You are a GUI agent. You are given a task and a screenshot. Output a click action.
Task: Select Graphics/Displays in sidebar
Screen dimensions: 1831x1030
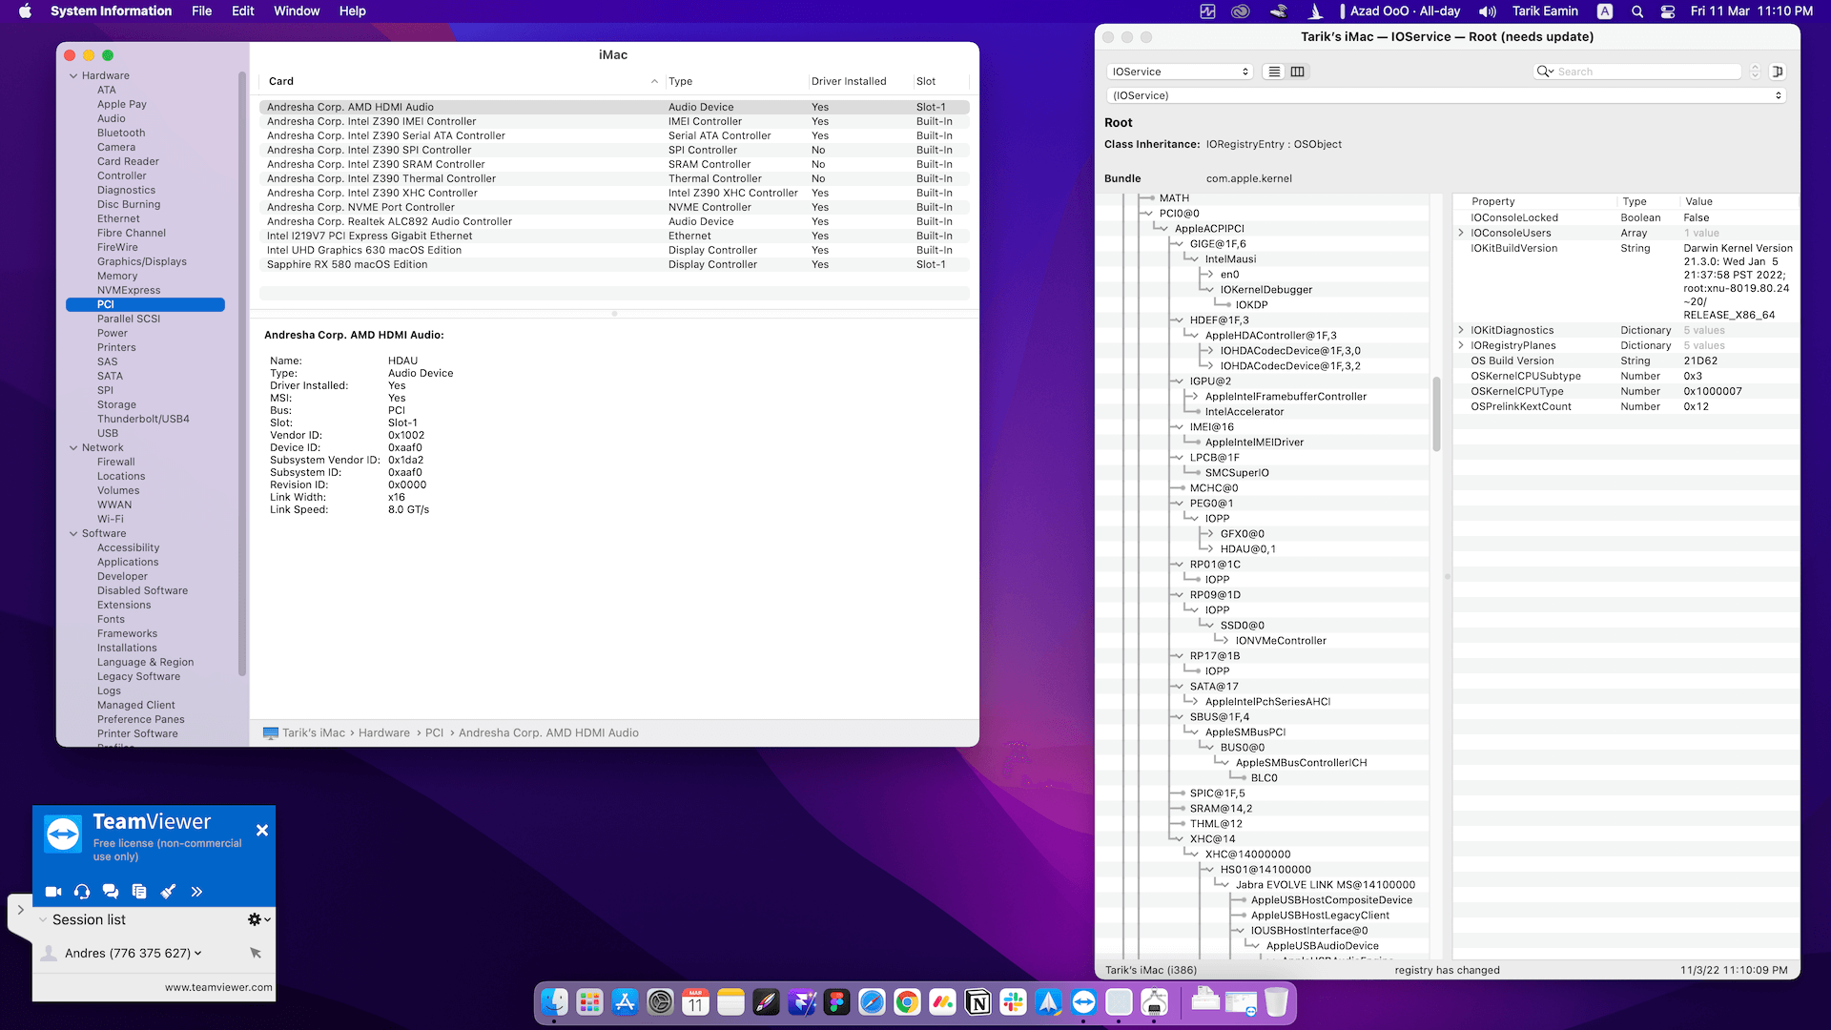click(x=142, y=262)
